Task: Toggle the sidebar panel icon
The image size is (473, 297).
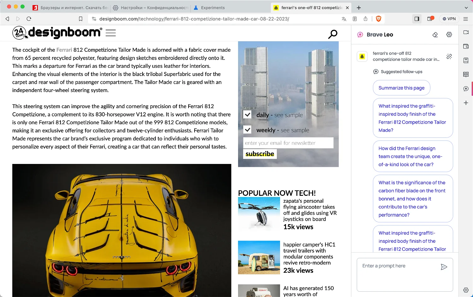Action: [x=417, y=19]
